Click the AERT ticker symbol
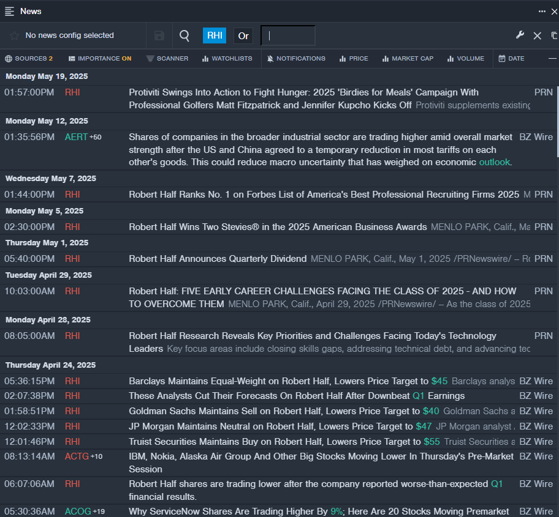 76,137
